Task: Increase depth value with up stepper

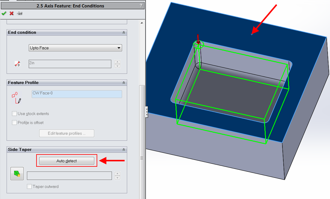Action: click(118, 62)
